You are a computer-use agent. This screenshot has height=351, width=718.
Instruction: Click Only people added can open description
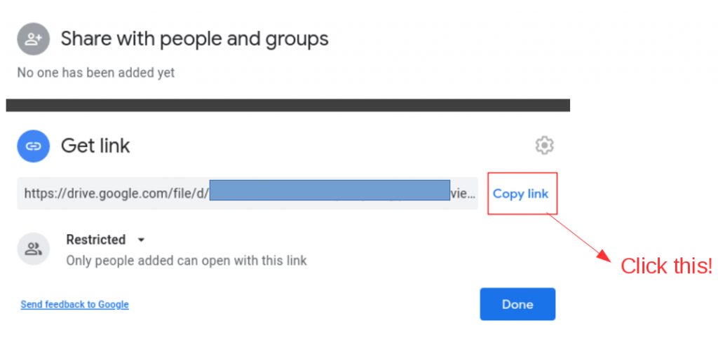187,261
